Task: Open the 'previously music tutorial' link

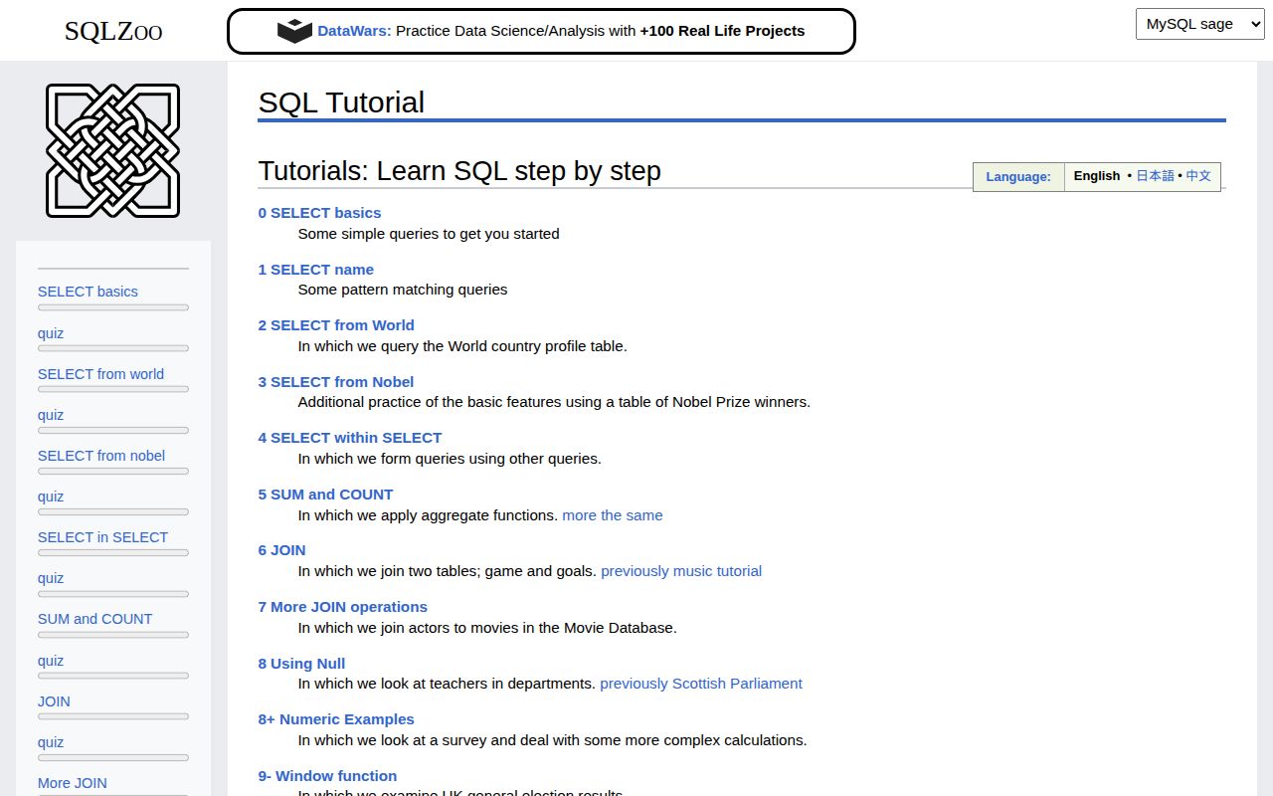Action: click(x=681, y=570)
